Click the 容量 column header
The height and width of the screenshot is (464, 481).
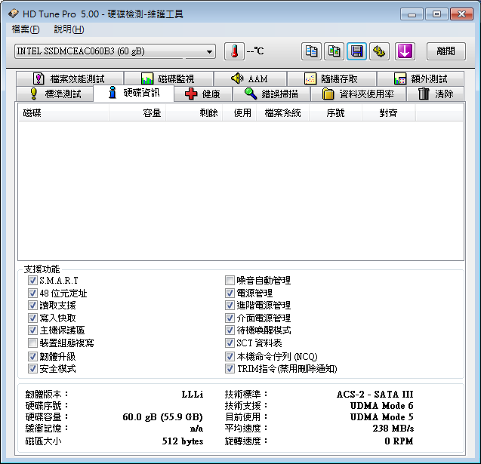pyautogui.click(x=137, y=113)
